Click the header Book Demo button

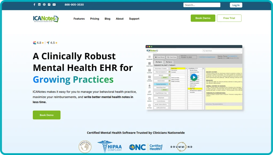(x=203, y=18)
